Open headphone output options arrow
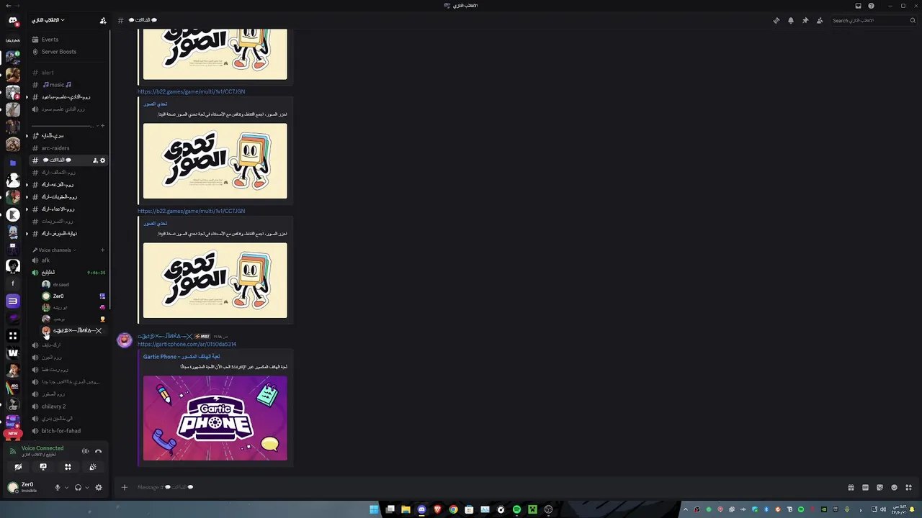The width and height of the screenshot is (922, 518). (87, 488)
